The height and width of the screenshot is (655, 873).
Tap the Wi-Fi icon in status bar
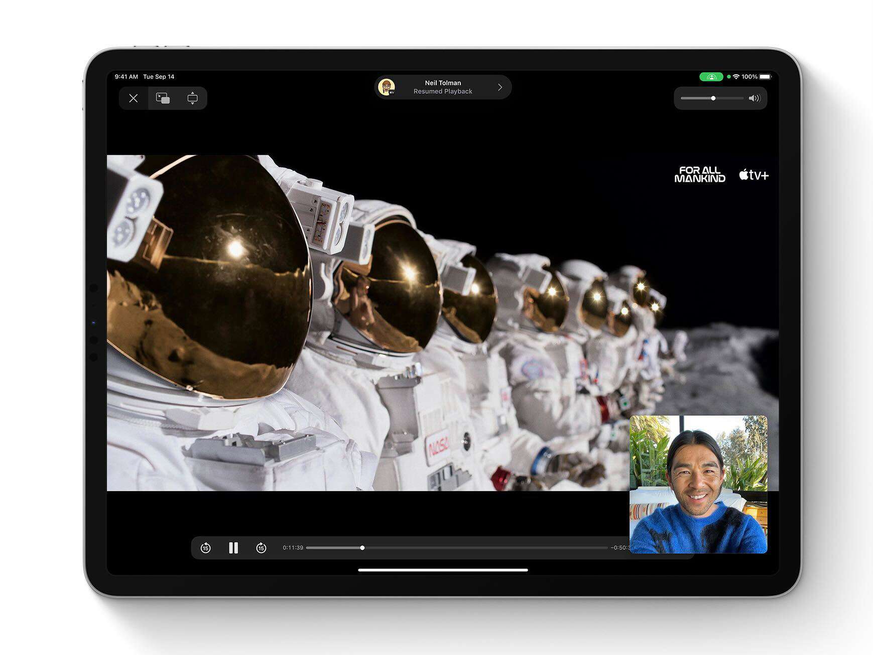coord(736,77)
